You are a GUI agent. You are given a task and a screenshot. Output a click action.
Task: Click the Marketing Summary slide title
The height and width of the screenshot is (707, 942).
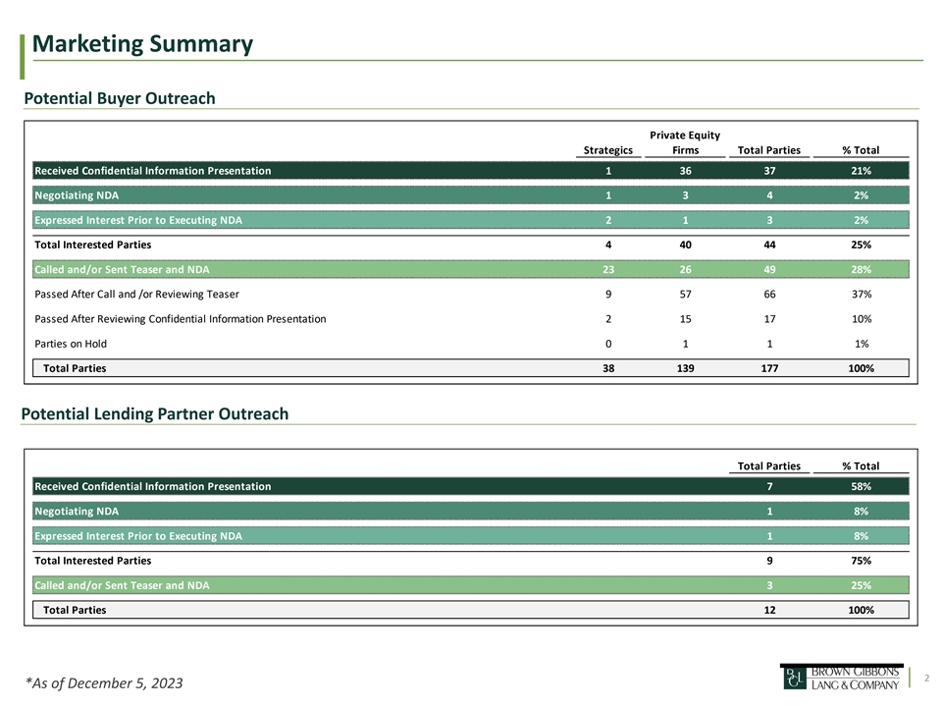pyautogui.click(x=142, y=44)
